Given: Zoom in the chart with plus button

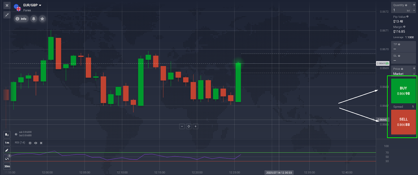Looking at the screenshot, I should click(195, 126).
